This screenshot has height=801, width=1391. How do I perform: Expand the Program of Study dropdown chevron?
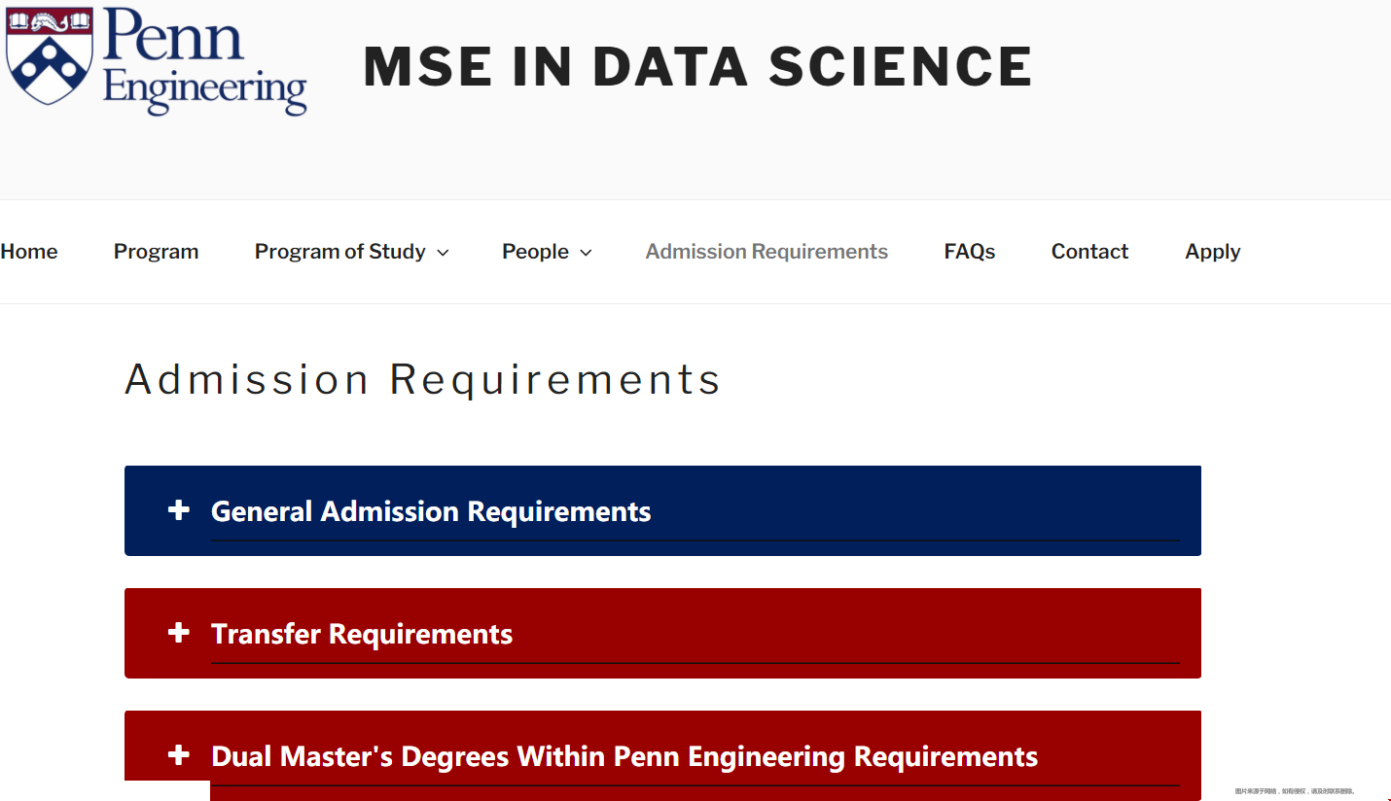click(x=443, y=253)
